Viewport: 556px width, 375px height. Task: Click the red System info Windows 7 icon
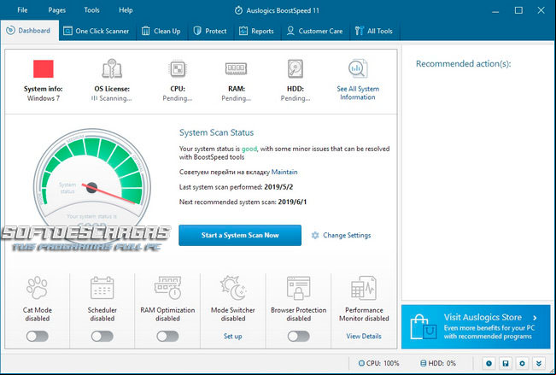pos(44,69)
